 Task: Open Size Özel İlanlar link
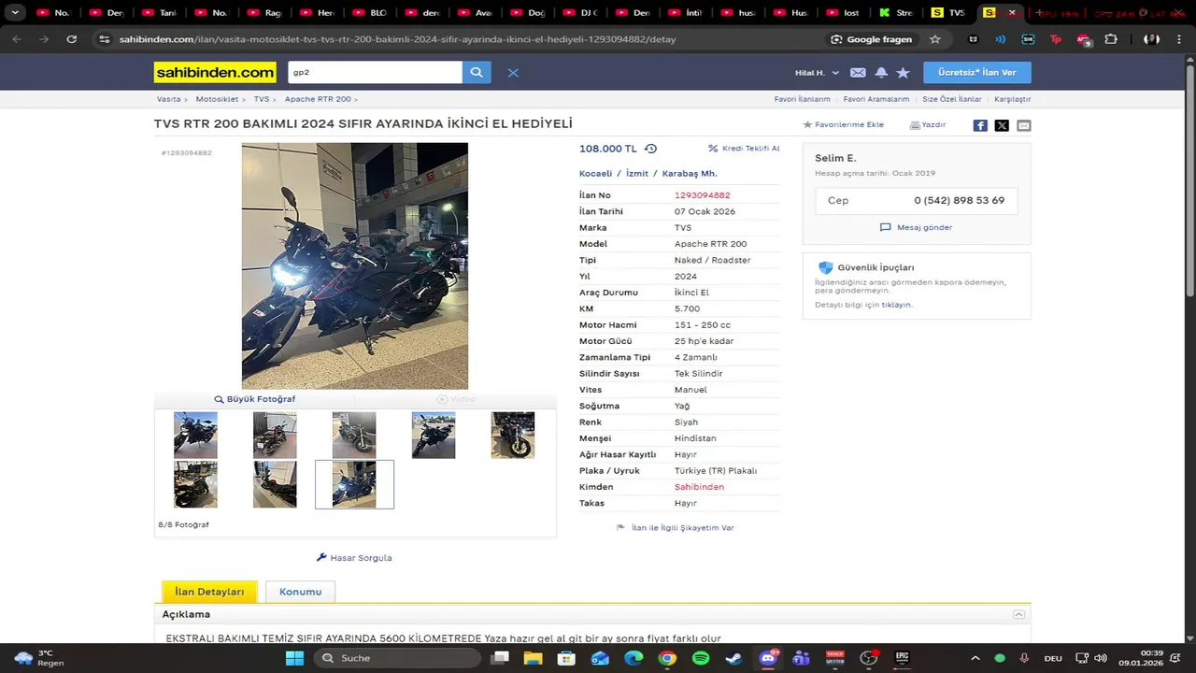(951, 99)
